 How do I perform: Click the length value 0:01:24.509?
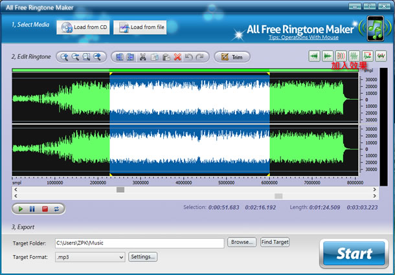(324, 208)
